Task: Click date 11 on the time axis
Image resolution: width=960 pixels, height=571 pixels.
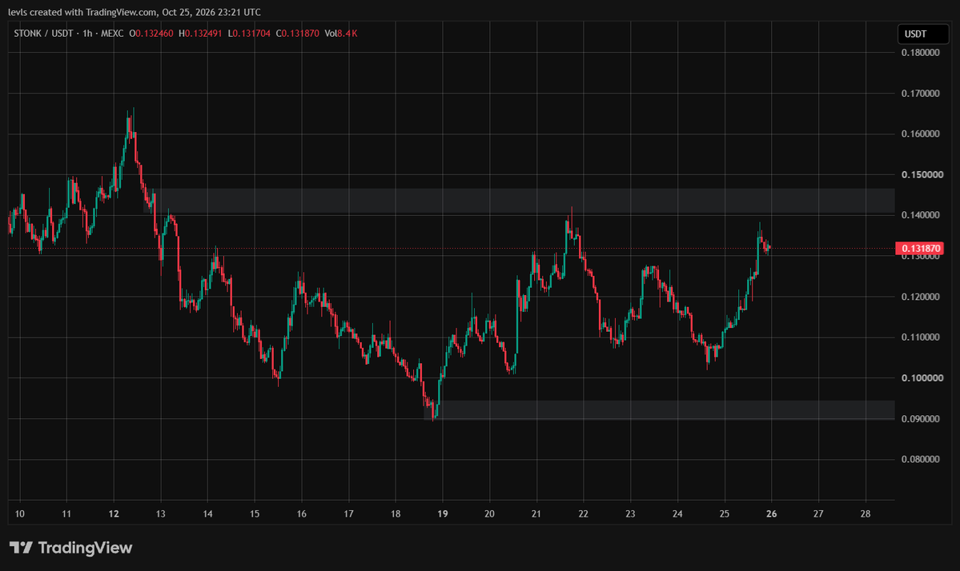Action: [66, 514]
